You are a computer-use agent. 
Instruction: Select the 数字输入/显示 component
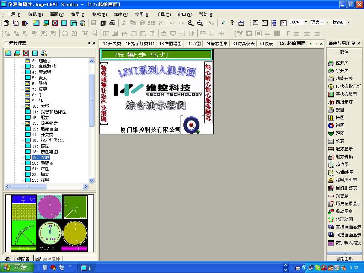coord(345,243)
